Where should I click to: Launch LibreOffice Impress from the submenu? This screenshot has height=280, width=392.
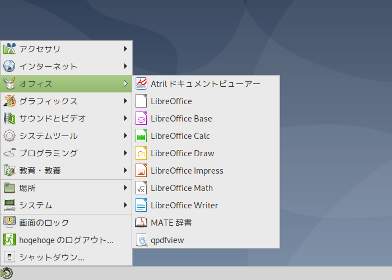(206, 170)
